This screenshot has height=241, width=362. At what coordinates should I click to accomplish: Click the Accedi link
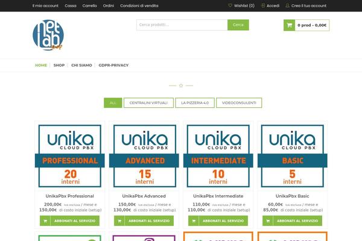tap(273, 5)
